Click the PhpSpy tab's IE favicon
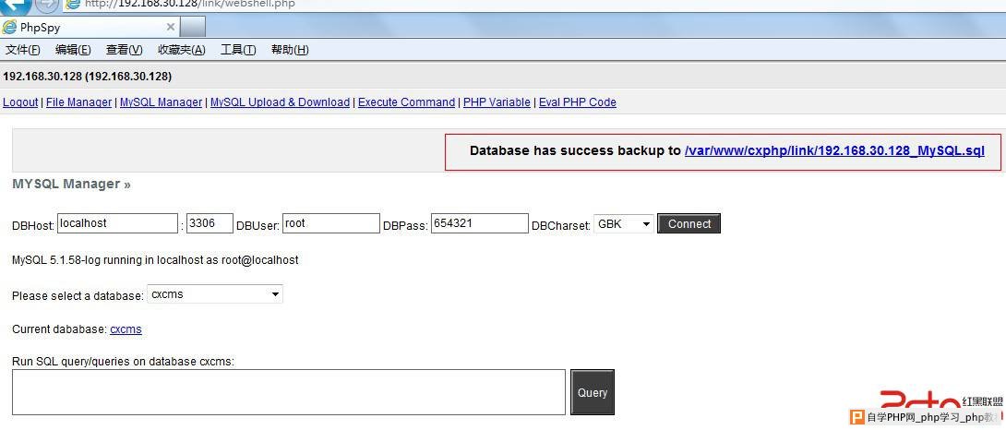This screenshot has width=1006, height=430. click(x=9, y=28)
